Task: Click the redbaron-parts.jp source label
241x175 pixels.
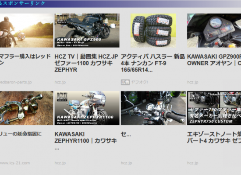Action: tap(16, 82)
